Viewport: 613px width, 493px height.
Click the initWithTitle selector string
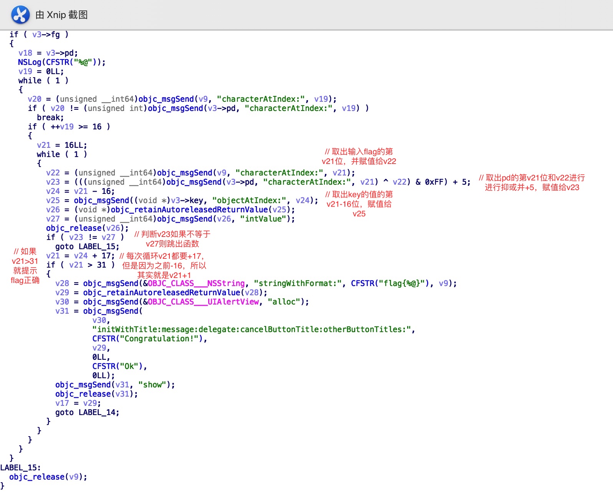[x=253, y=329]
